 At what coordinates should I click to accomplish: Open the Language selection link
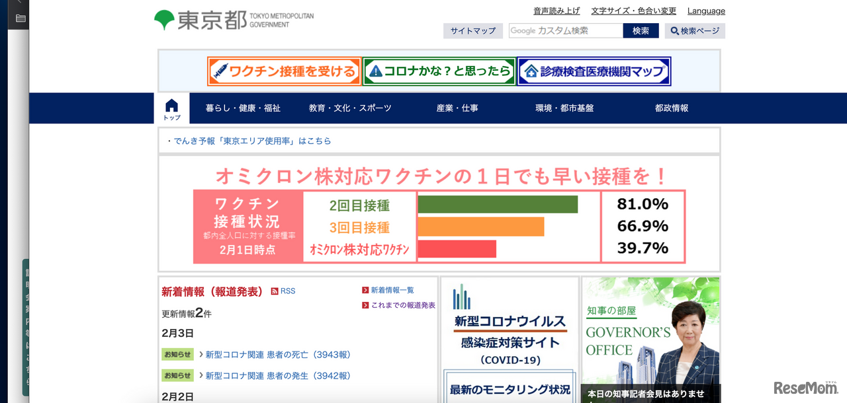[705, 11]
